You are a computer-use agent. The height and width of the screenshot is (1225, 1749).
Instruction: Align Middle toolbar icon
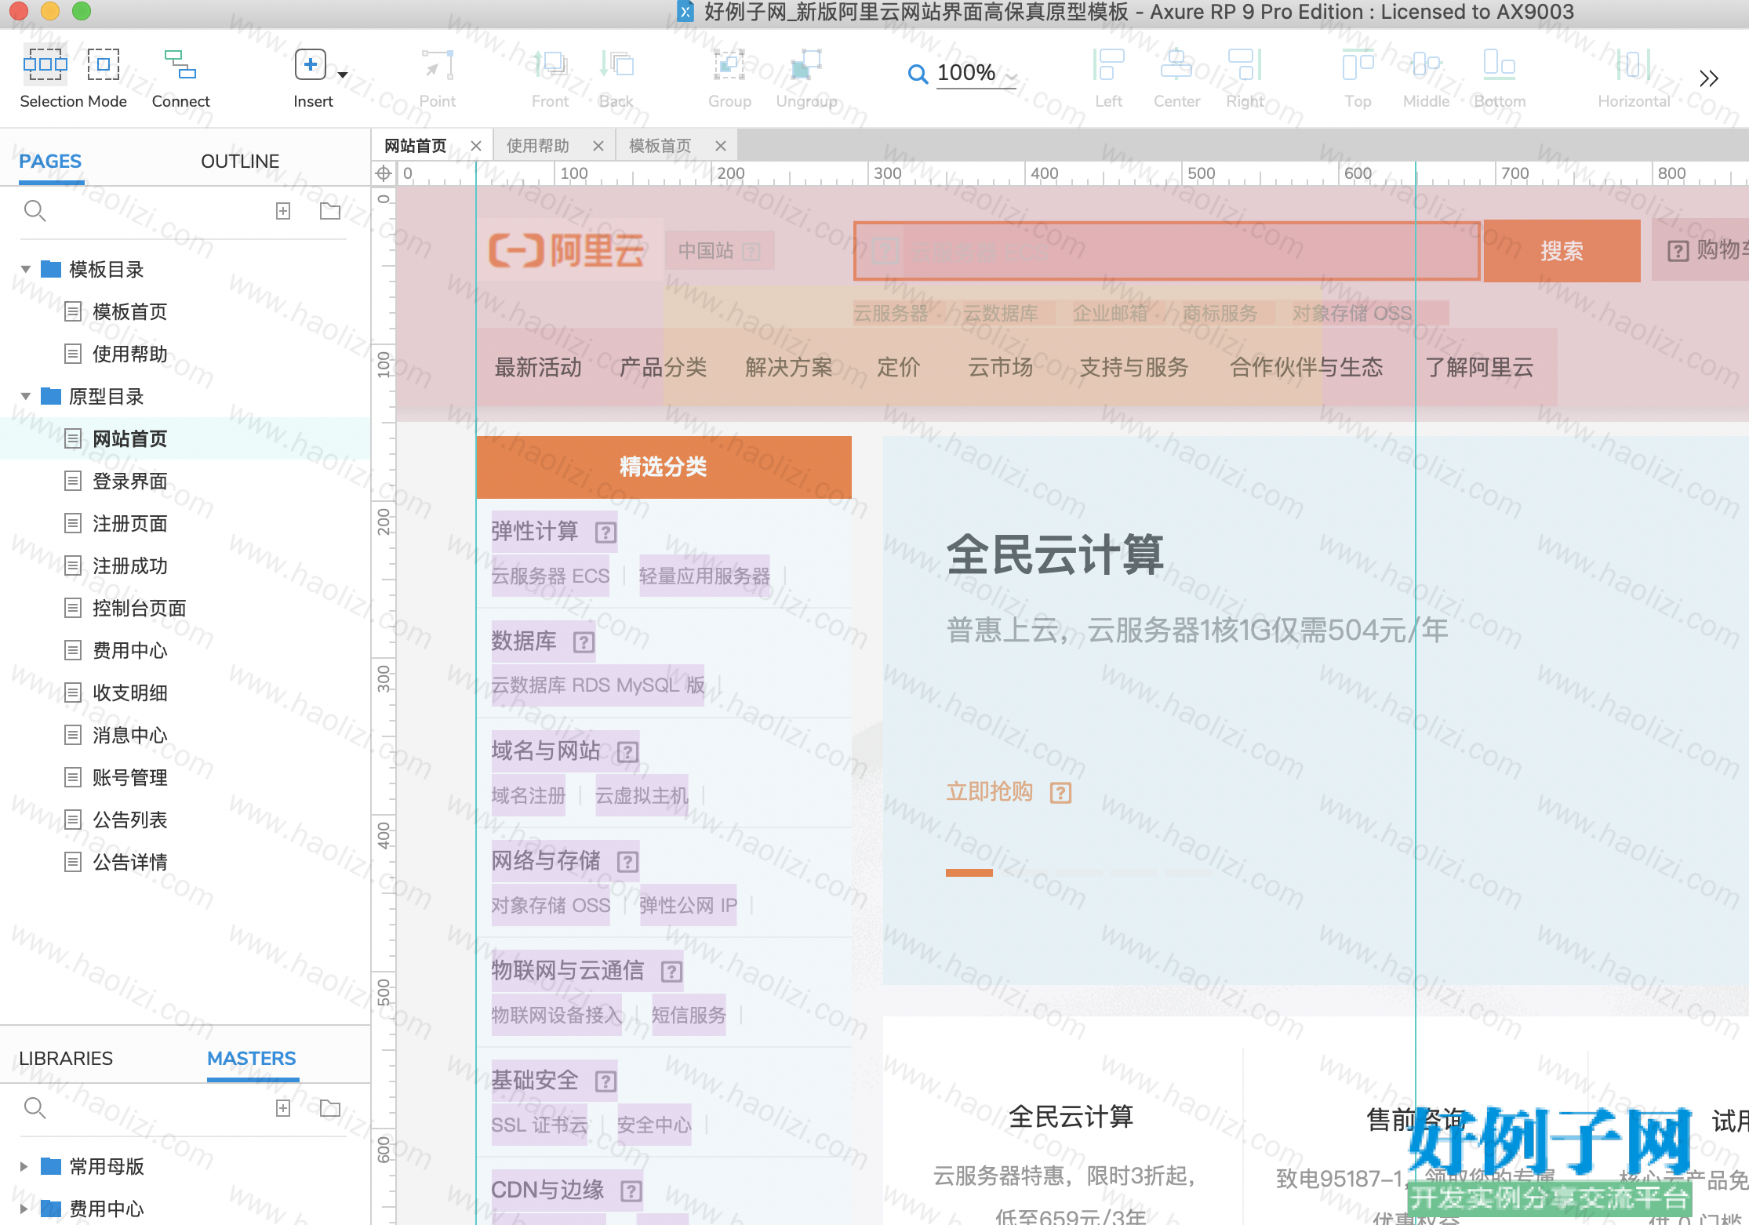[1426, 64]
